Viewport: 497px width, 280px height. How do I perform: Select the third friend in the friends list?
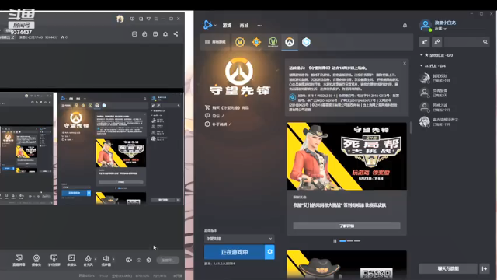point(454,107)
